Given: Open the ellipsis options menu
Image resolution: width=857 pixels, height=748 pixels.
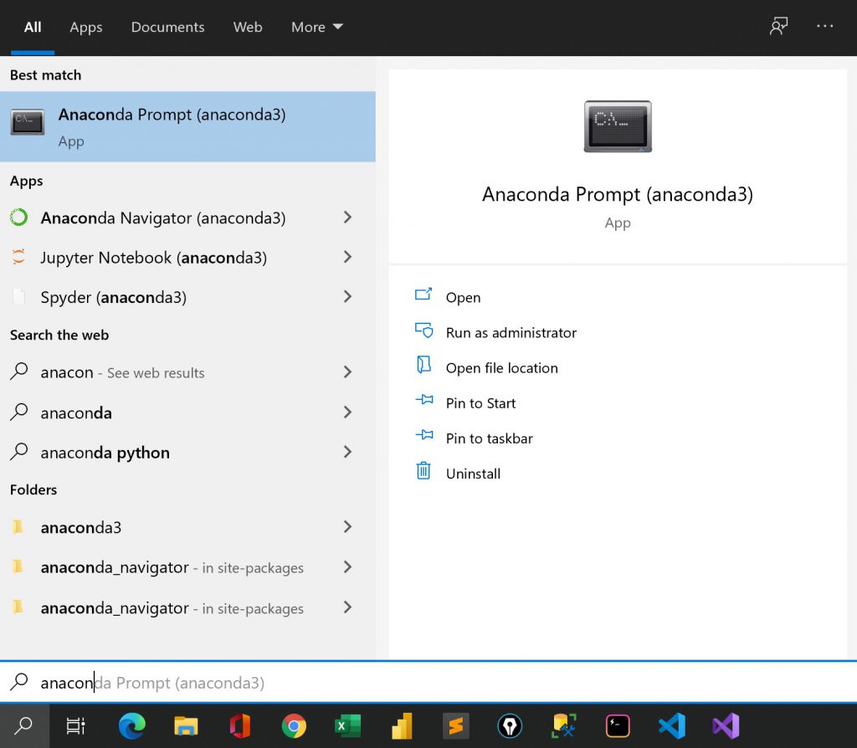Looking at the screenshot, I should click(x=825, y=26).
